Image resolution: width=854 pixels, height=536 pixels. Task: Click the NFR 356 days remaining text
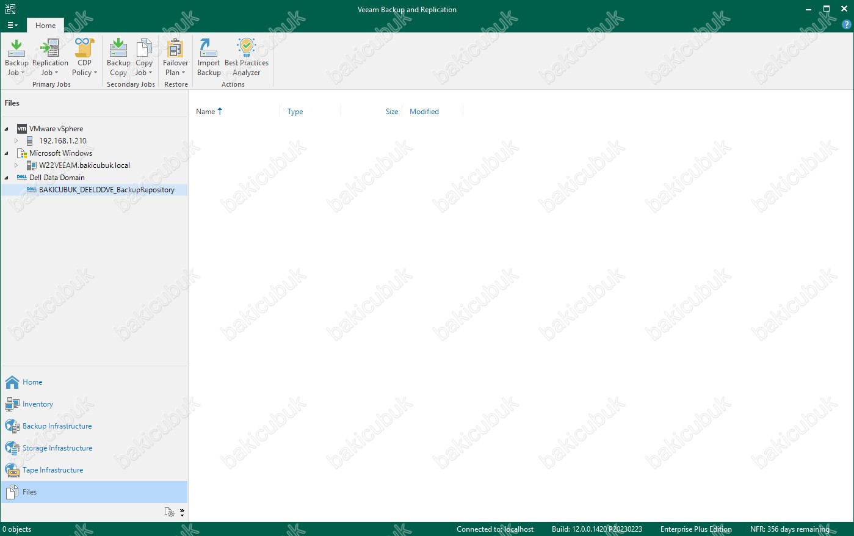pos(790,529)
